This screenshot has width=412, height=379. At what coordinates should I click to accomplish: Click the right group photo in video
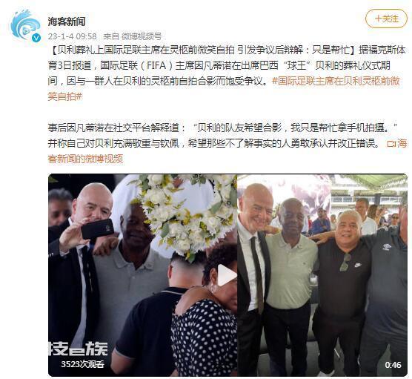pos(322,275)
